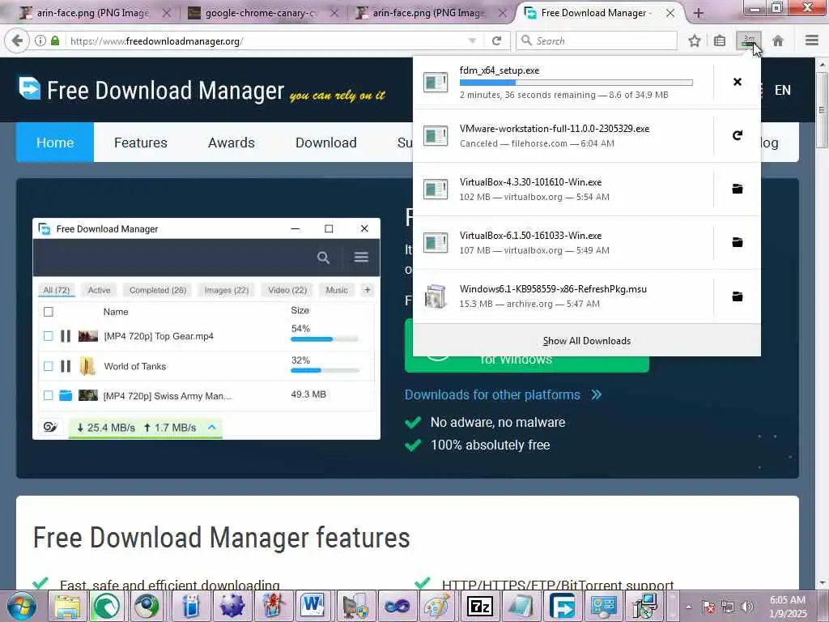
Task: Open the Features navigation item
Action: click(141, 143)
